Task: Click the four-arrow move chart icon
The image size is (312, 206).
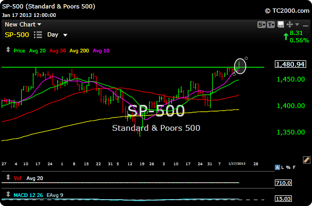Action: (x=290, y=24)
